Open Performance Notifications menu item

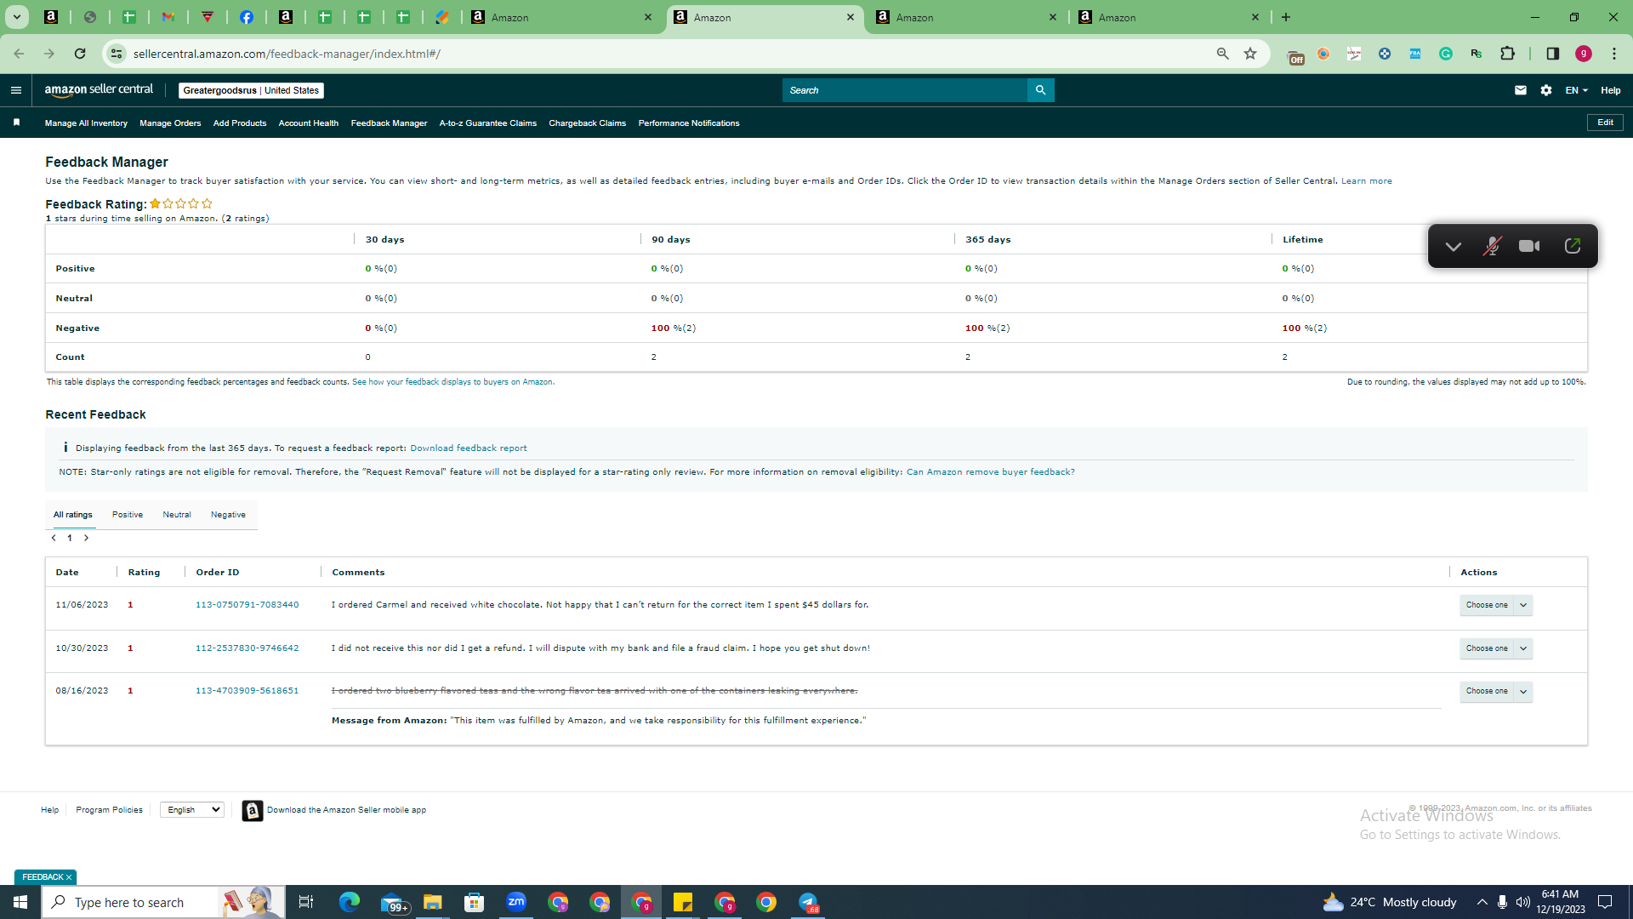tap(689, 123)
